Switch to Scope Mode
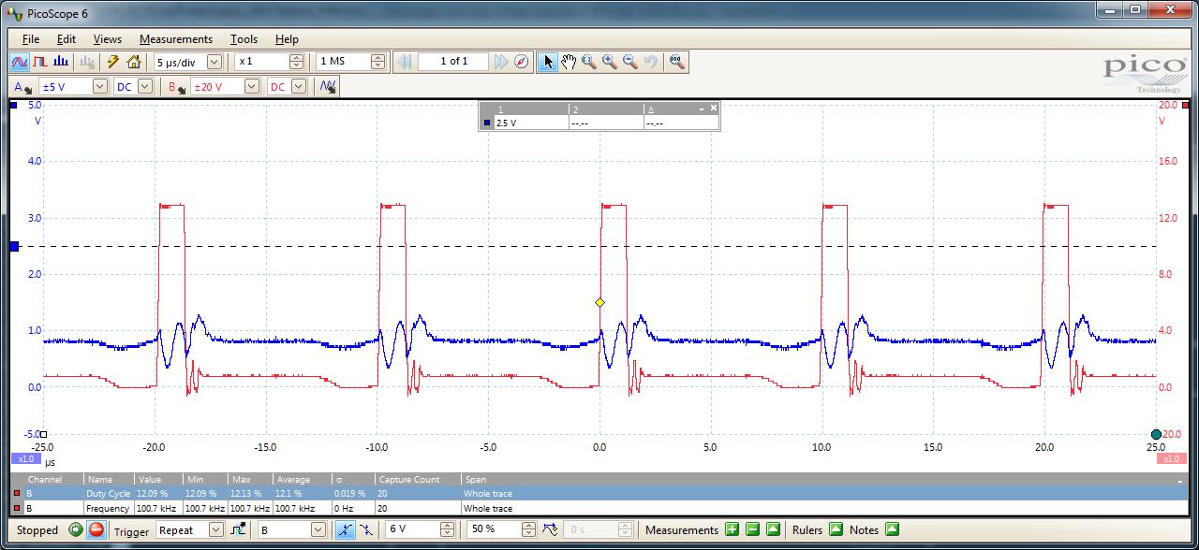The image size is (1199, 550). point(19,62)
